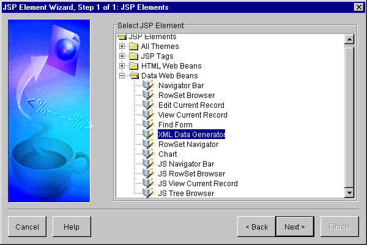
Task: Click the scrollbar down arrow
Action: (350, 193)
